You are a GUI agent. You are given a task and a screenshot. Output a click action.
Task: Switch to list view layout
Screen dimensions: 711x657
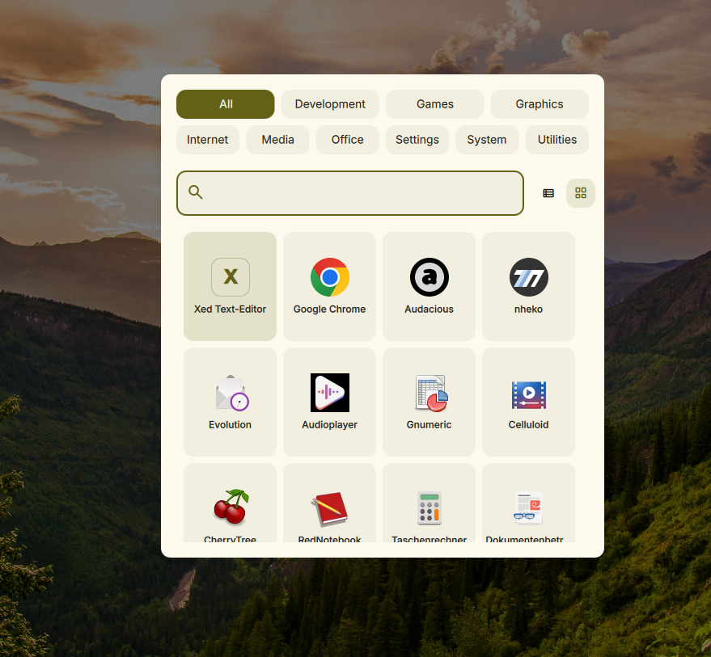(548, 193)
